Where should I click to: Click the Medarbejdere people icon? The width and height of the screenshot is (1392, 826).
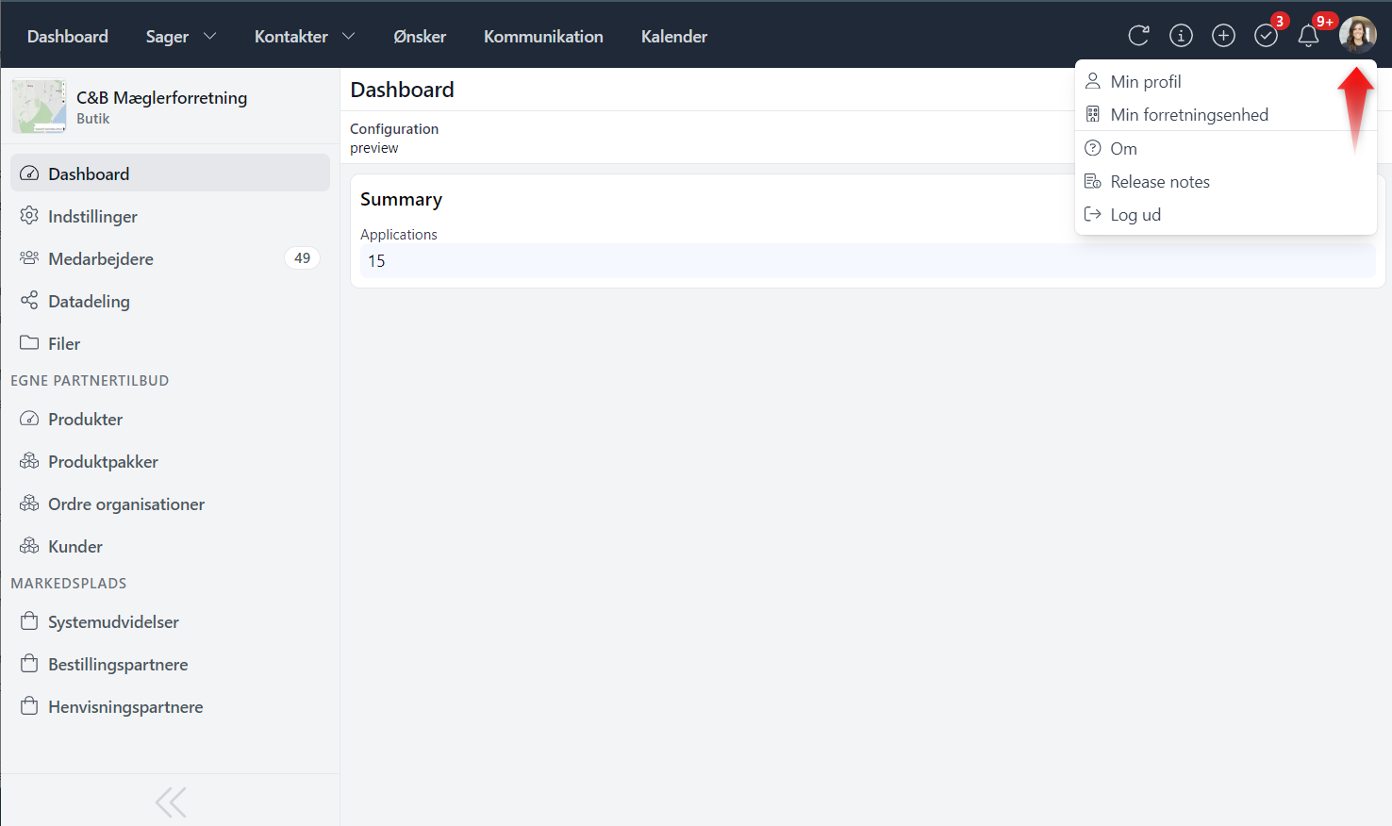(x=29, y=258)
